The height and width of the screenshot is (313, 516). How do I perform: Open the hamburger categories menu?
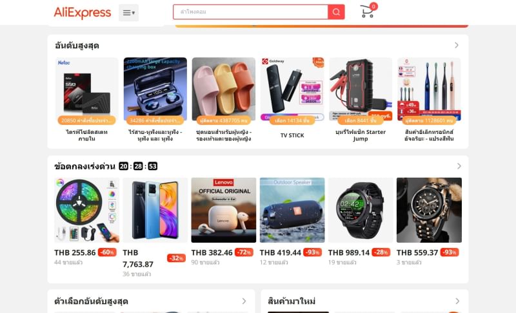(128, 13)
